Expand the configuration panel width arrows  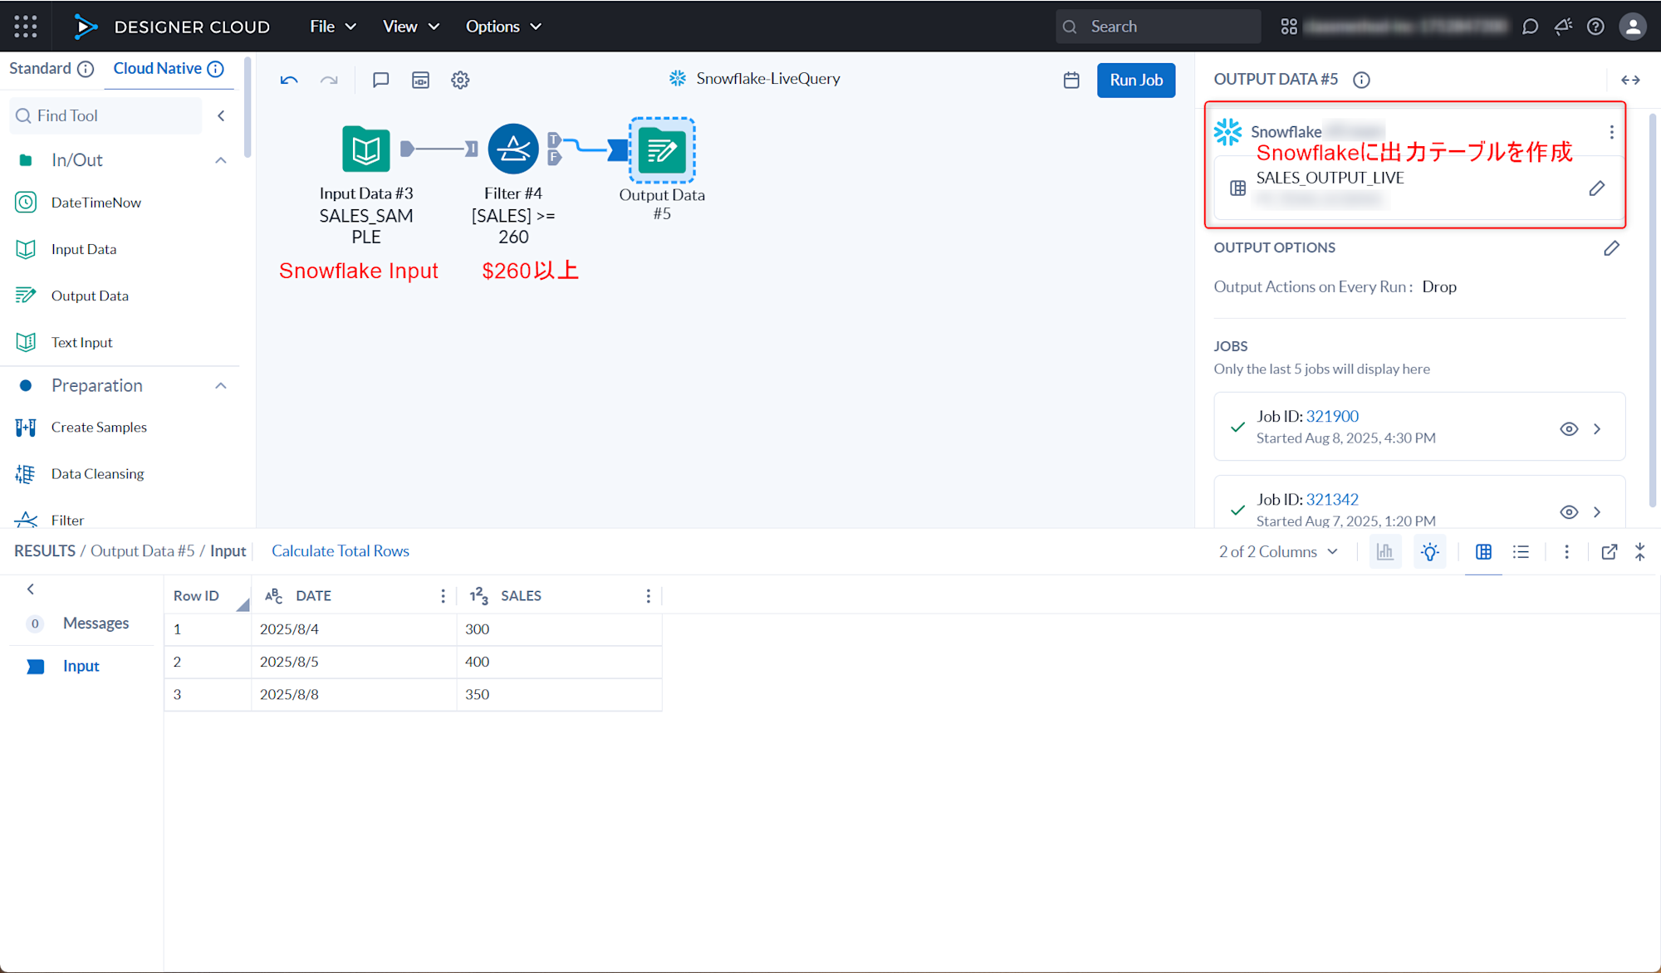point(1630,80)
